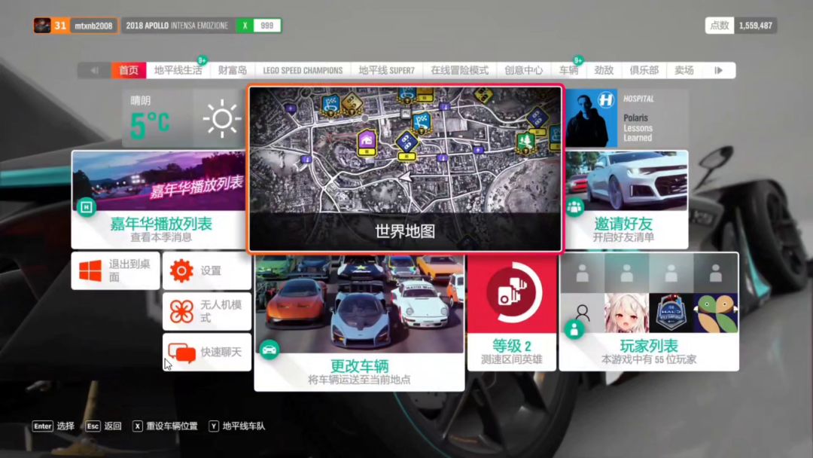
Task: Open the quick chat speech bubble icon
Action: (181, 353)
